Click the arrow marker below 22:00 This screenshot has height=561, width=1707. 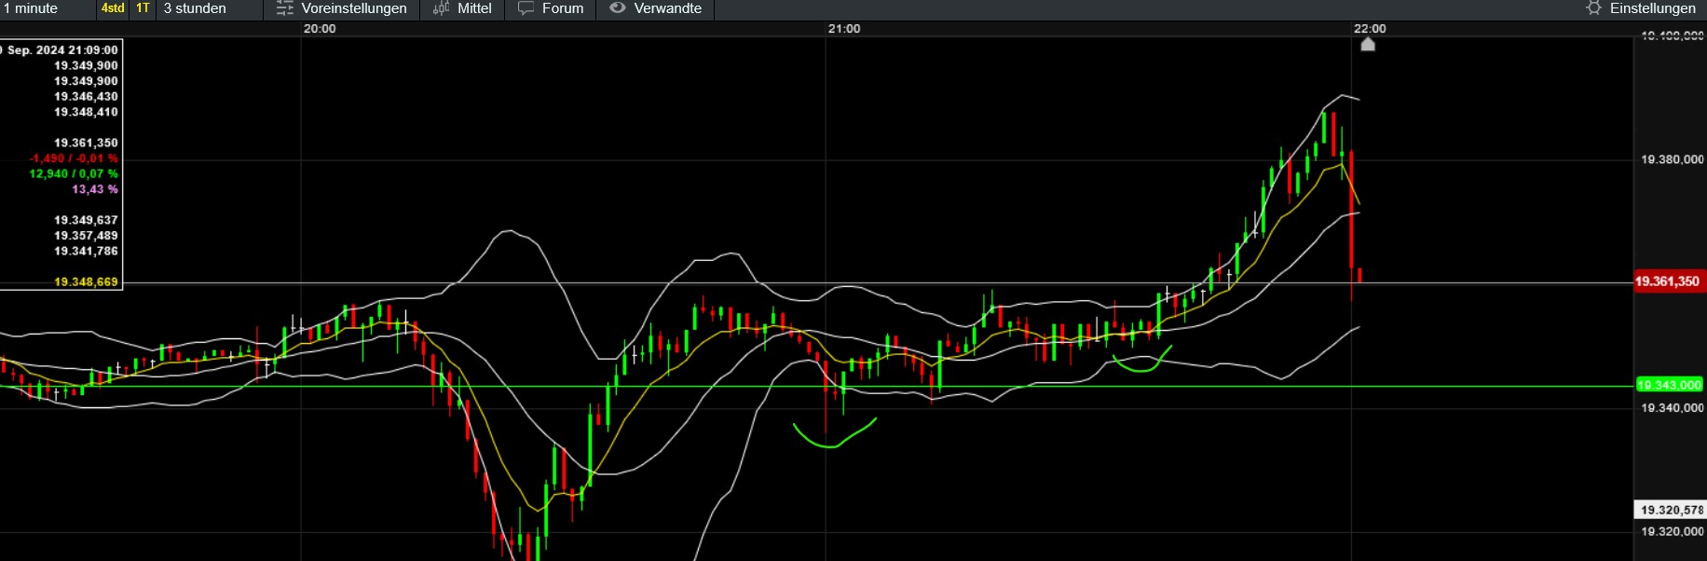coord(1368,44)
